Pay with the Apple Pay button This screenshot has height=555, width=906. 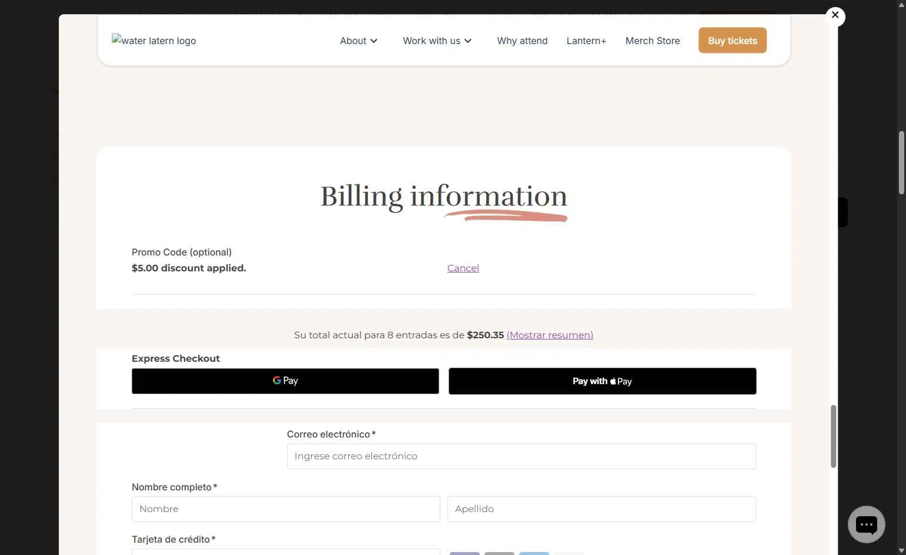click(x=602, y=381)
